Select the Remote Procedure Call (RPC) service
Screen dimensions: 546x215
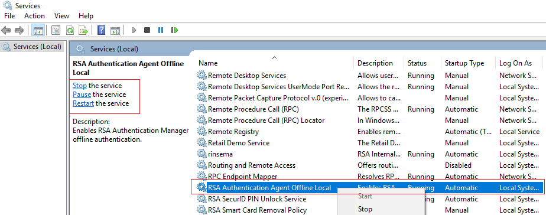tap(369, 109)
